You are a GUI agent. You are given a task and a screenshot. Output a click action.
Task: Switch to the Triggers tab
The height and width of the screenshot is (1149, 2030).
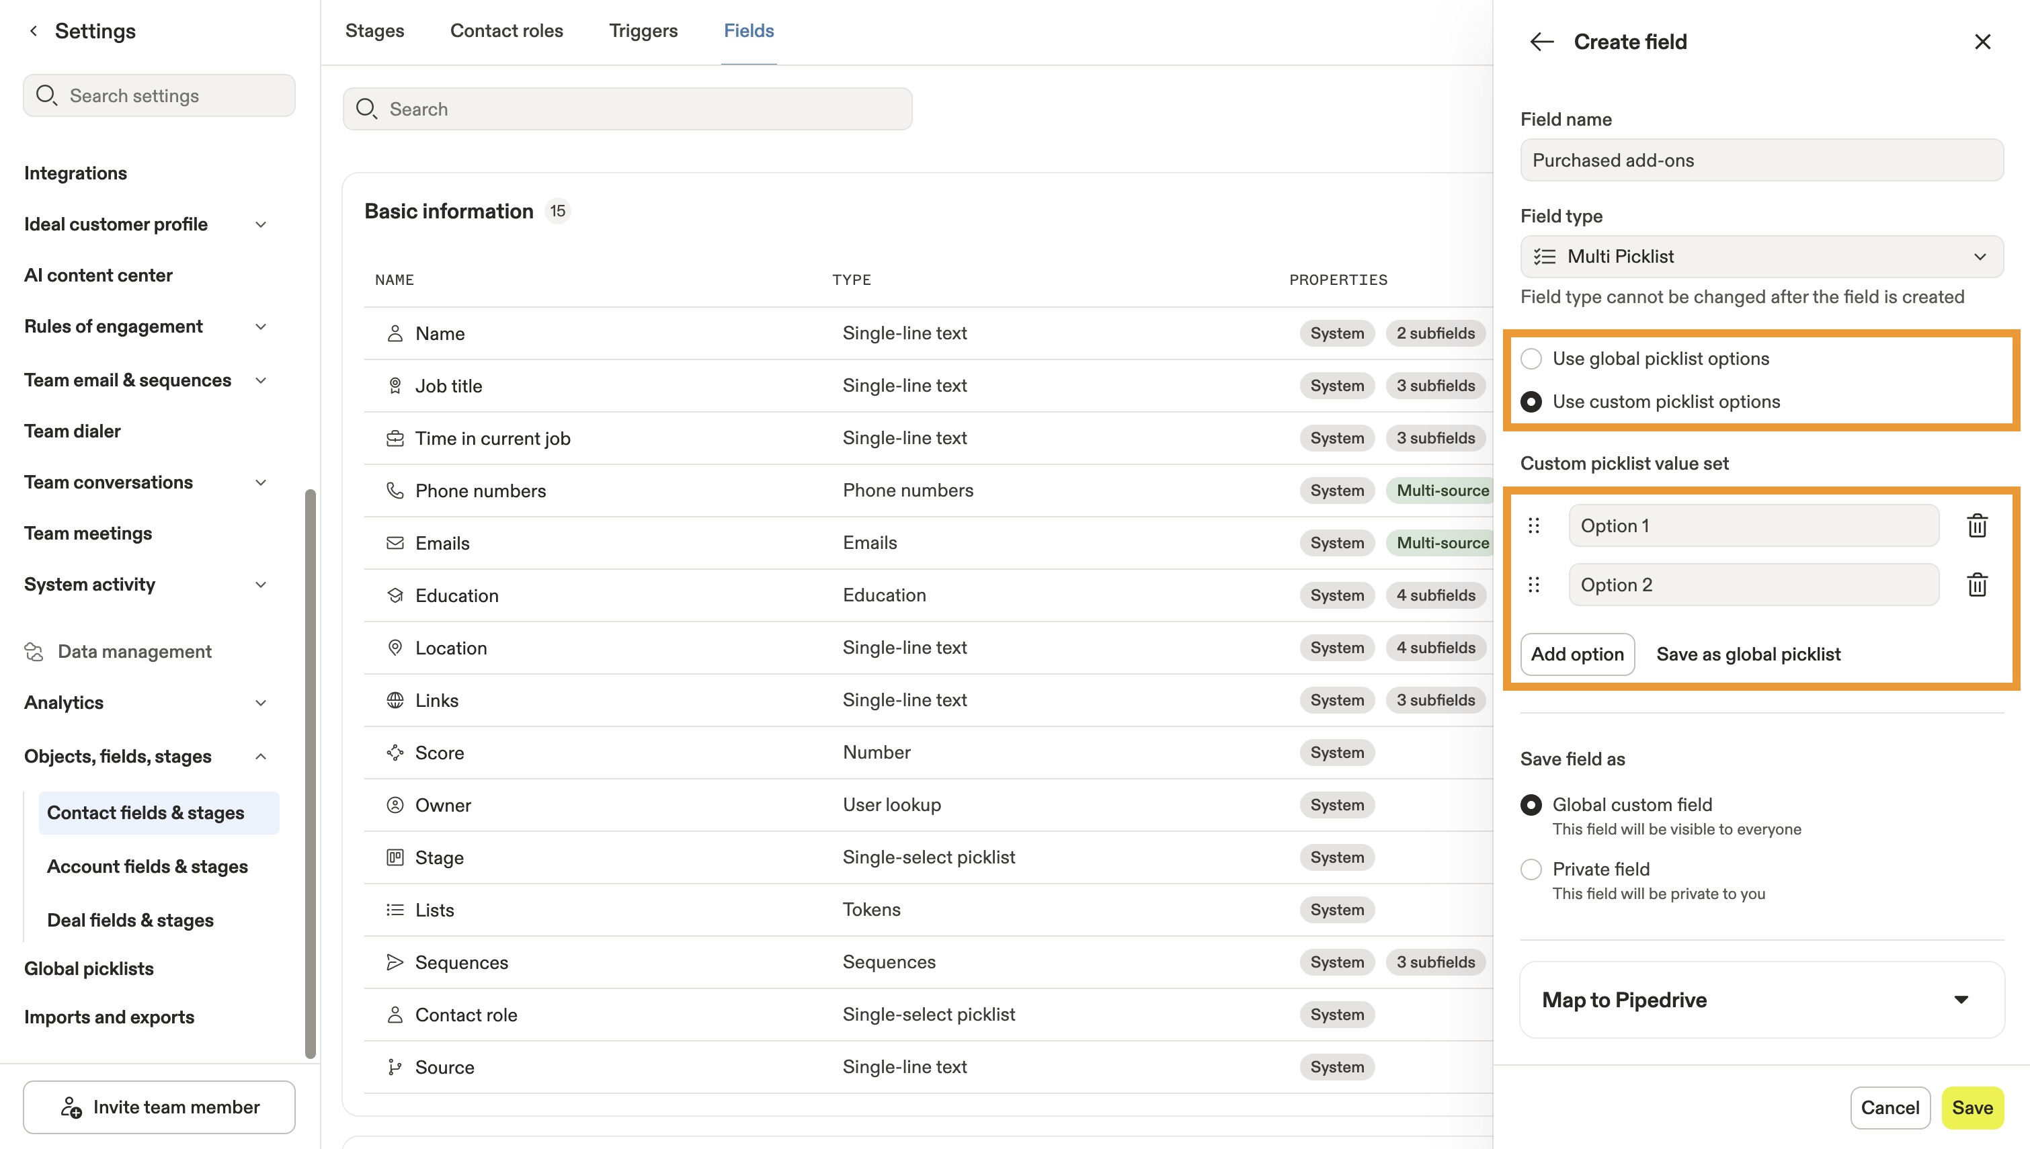coord(643,31)
